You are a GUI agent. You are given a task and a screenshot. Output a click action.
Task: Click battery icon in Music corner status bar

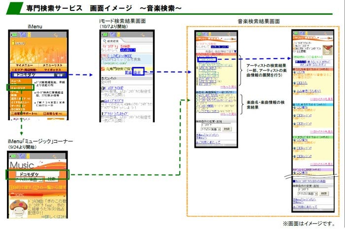(x=13, y=156)
